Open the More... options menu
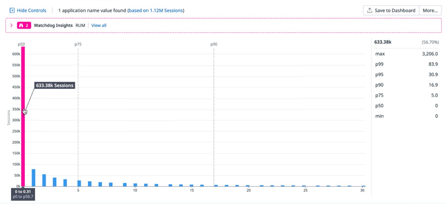Viewport: 446px width, 204px height. click(x=430, y=10)
